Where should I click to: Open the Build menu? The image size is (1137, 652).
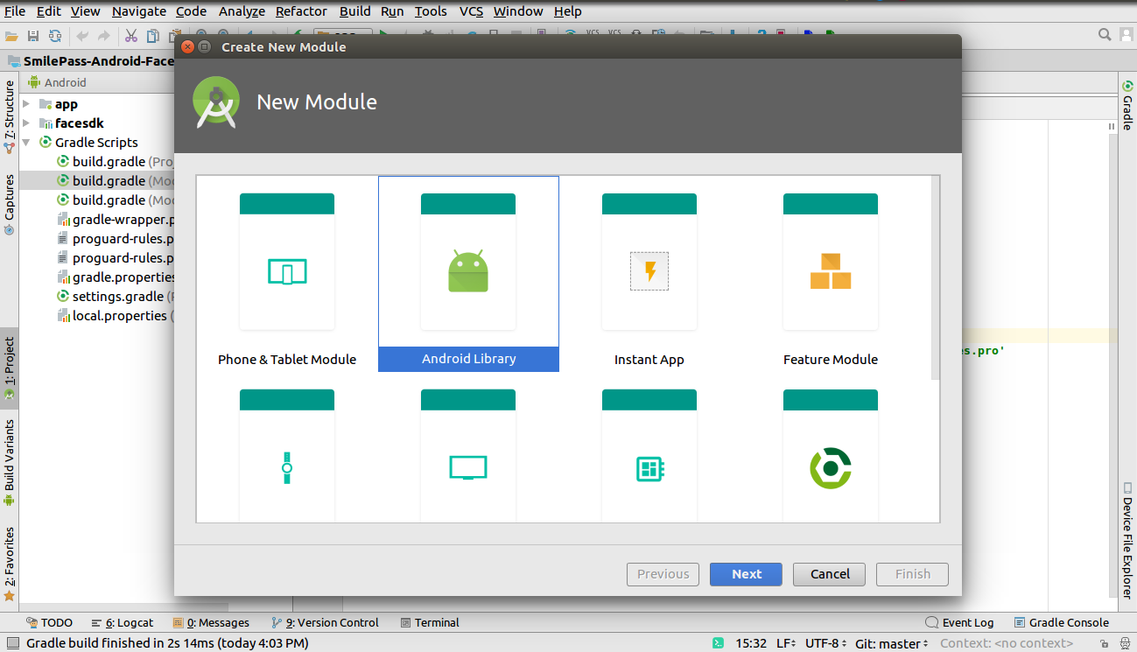click(354, 11)
